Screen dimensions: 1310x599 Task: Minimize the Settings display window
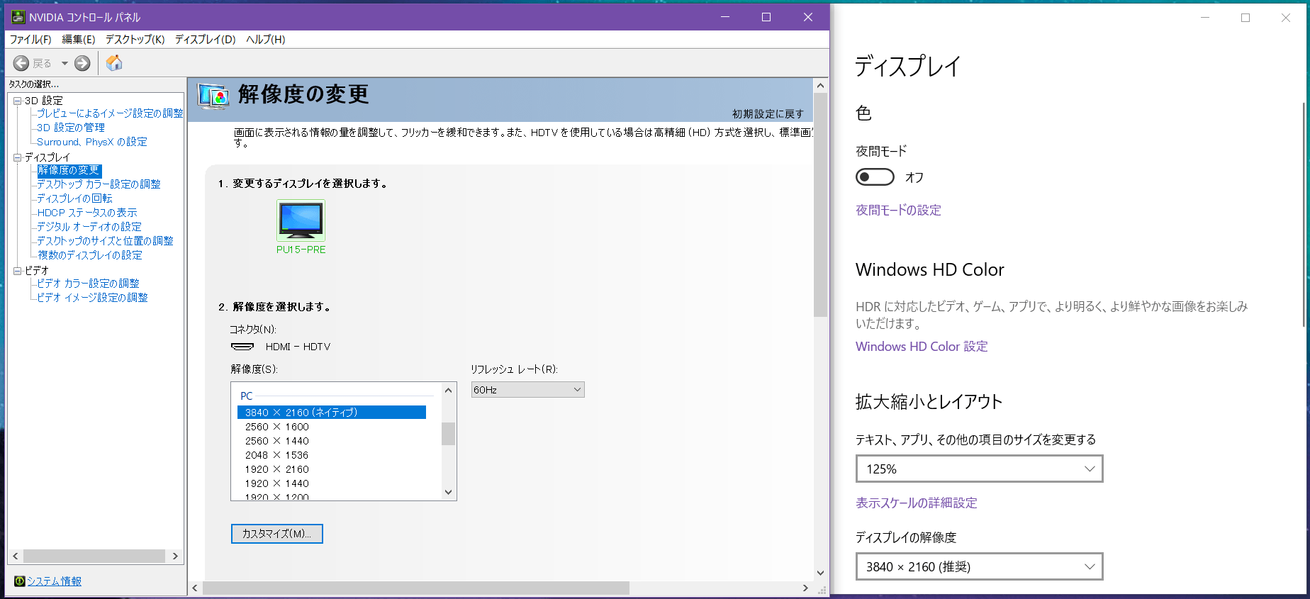pyautogui.click(x=1205, y=18)
